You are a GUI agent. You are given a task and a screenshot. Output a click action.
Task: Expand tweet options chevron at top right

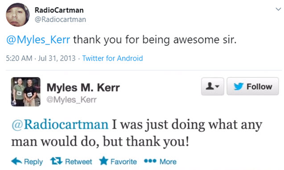click(278, 9)
